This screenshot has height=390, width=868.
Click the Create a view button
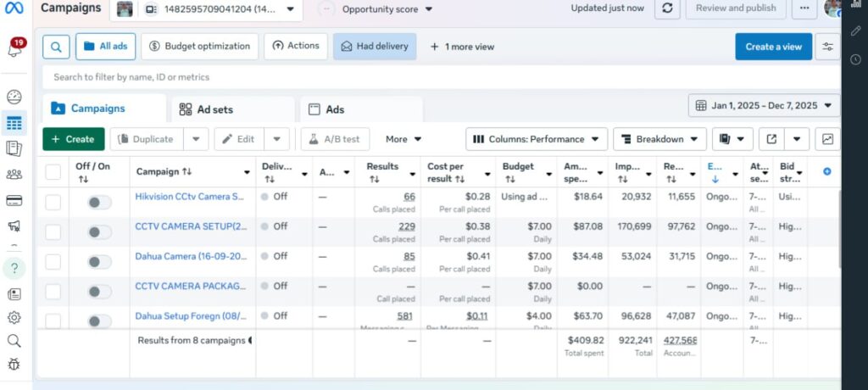(773, 47)
